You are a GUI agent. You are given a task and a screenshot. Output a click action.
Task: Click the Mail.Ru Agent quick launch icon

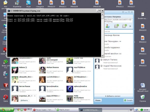22,110
